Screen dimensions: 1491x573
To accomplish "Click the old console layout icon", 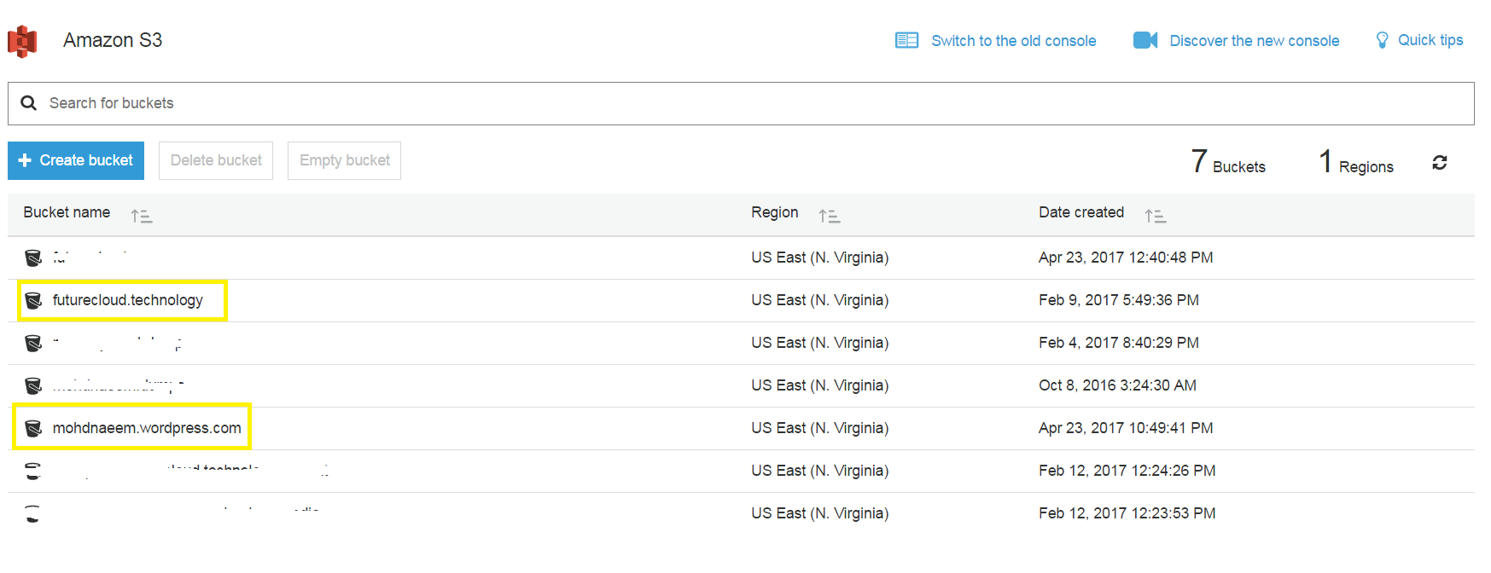I will point(906,40).
